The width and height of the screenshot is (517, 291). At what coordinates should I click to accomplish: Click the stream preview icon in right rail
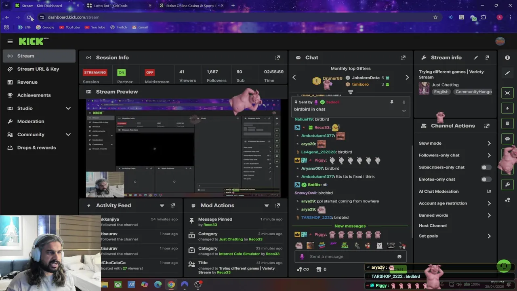(x=507, y=93)
